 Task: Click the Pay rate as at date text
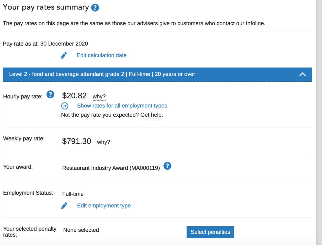pos(45,44)
